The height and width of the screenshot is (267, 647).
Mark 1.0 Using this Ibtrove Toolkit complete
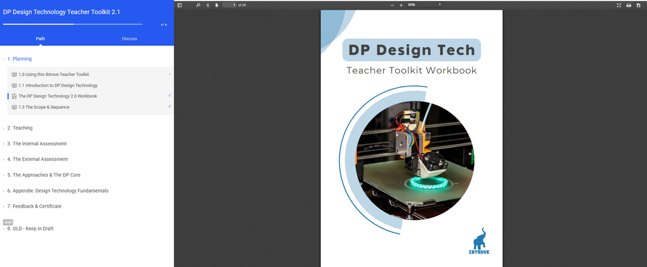coord(169,74)
